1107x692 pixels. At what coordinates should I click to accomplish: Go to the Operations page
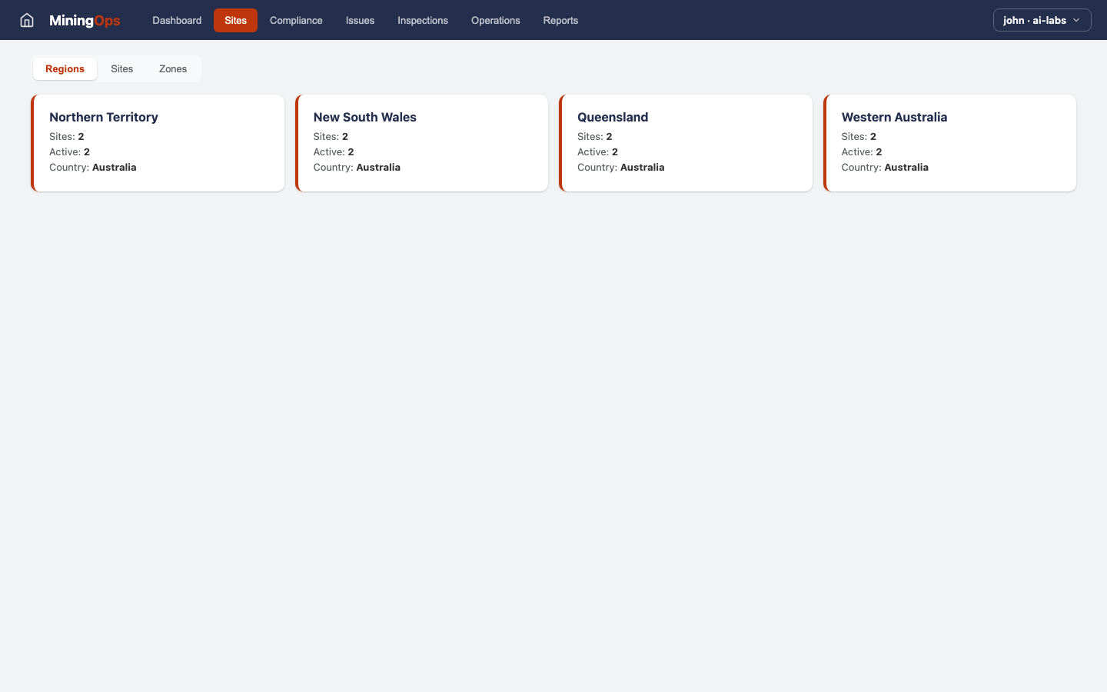click(x=495, y=20)
